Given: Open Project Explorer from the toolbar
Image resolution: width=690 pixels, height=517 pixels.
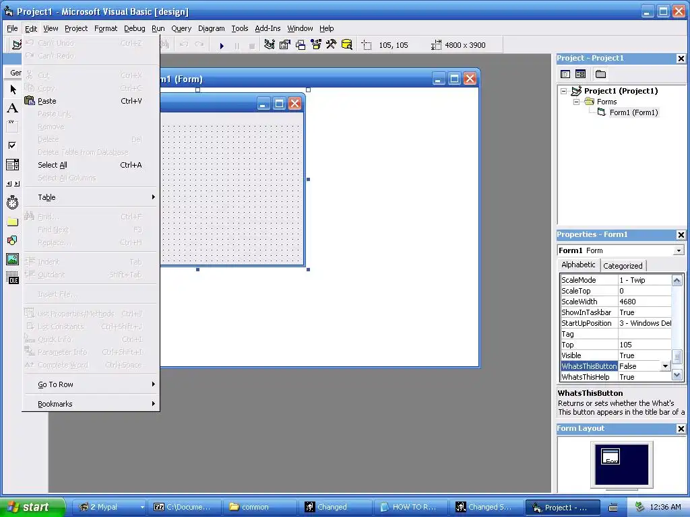Looking at the screenshot, I should click(x=270, y=45).
